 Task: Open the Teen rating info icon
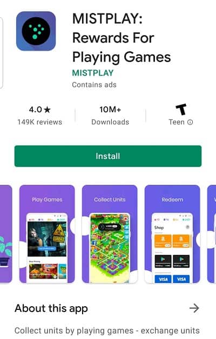coord(190,122)
